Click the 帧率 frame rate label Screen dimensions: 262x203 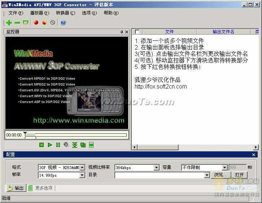pos(16,174)
